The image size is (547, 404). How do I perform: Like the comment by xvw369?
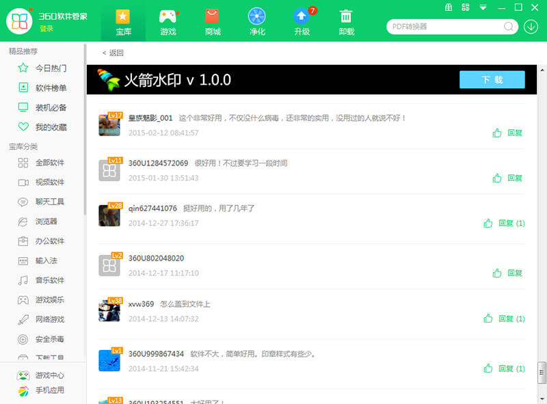coord(488,319)
